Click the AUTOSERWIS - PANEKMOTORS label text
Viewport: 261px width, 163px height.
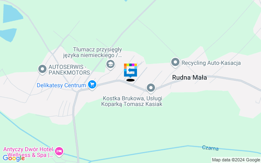(69, 70)
